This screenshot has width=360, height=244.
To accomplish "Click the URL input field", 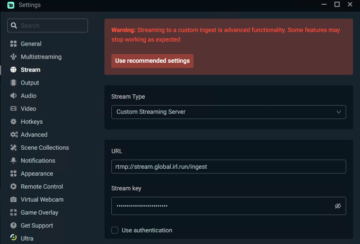I will tap(228, 167).
